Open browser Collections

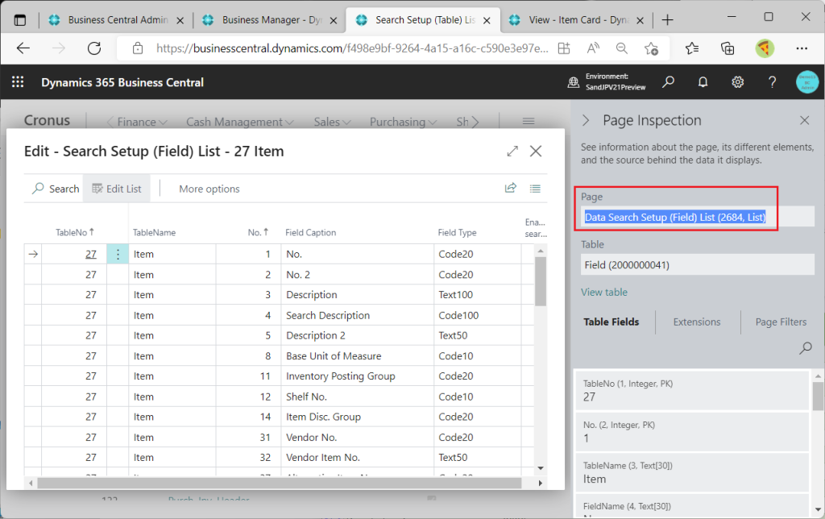click(x=728, y=48)
